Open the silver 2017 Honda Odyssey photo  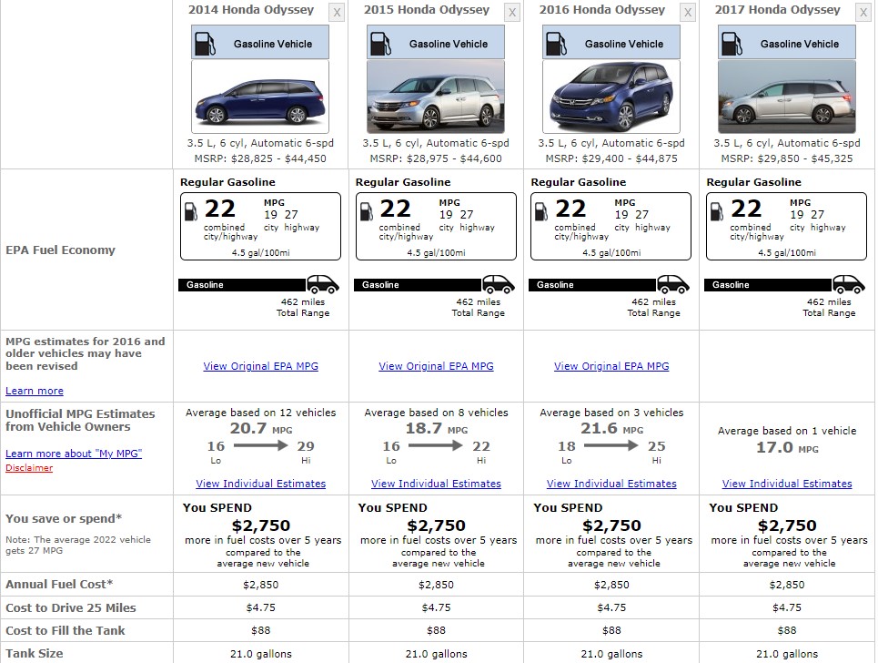[x=787, y=97]
